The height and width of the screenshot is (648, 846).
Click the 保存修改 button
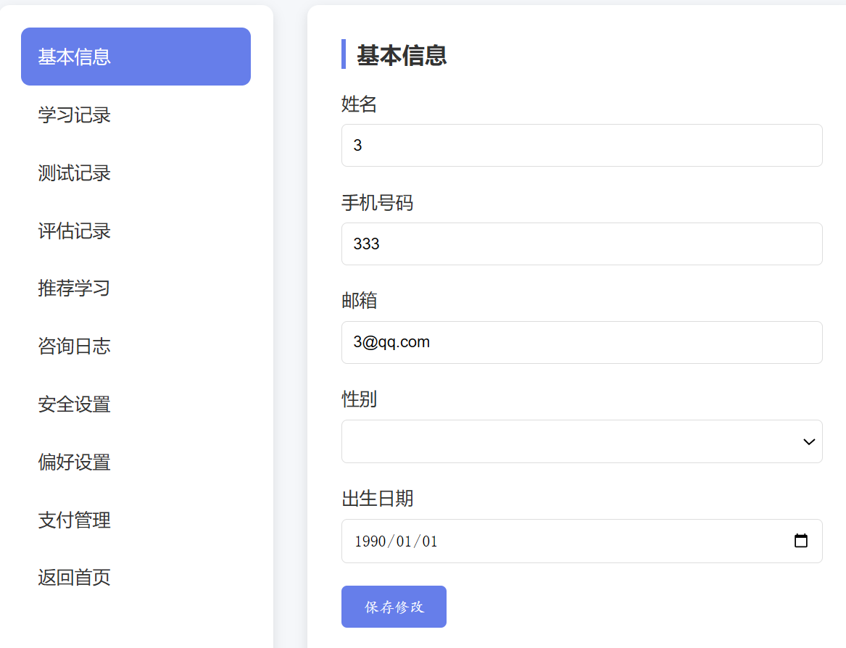(394, 607)
